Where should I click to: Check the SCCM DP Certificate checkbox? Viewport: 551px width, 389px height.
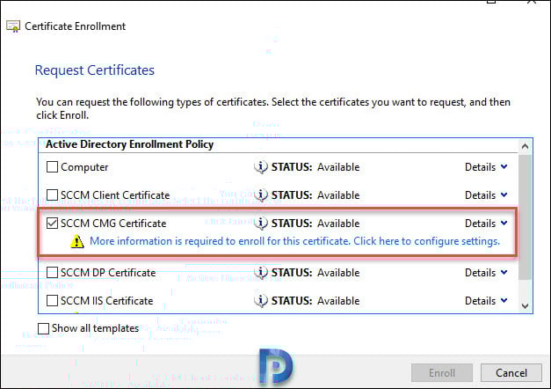point(53,273)
